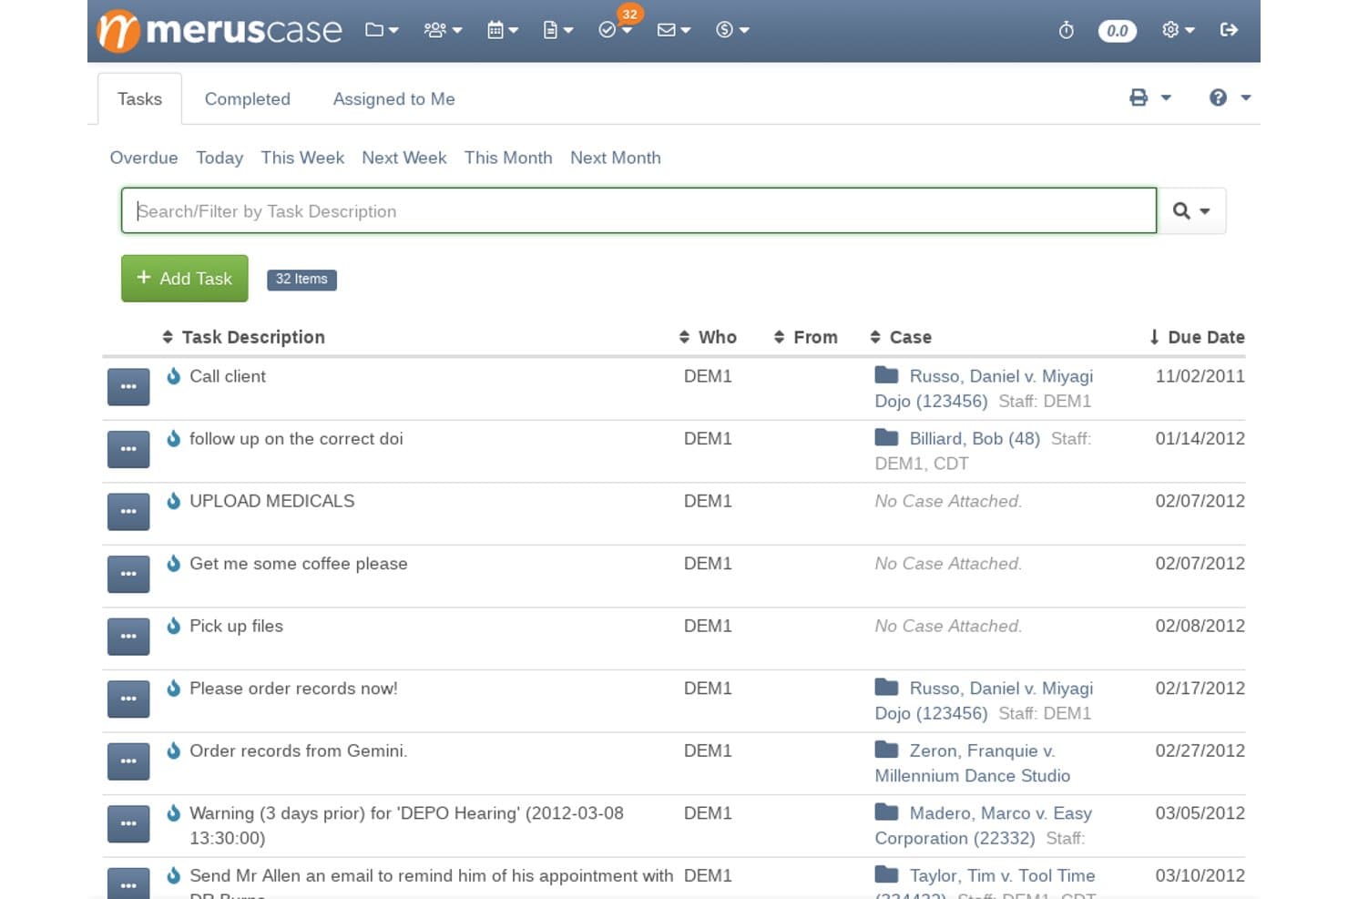Open actions menu for Pick up files task
This screenshot has height=899, width=1348.
tap(128, 636)
